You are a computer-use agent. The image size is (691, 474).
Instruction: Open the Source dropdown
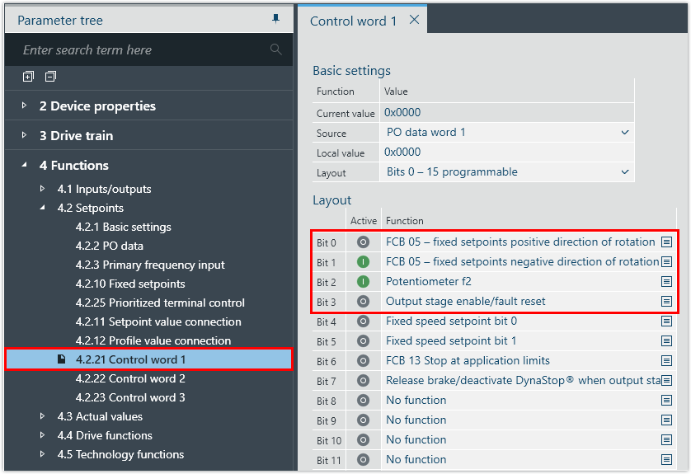(x=624, y=132)
